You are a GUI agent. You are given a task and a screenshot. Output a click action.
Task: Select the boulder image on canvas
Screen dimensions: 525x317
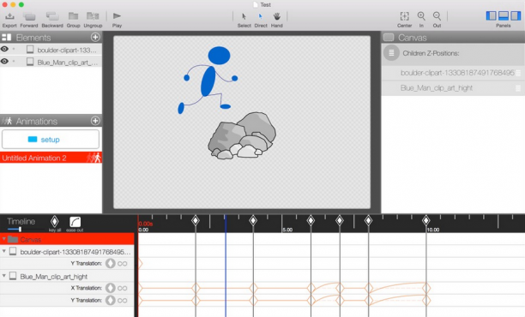[x=242, y=135]
